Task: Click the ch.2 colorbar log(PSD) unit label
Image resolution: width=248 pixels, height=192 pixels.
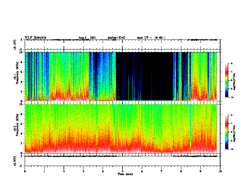Action: 235,133
